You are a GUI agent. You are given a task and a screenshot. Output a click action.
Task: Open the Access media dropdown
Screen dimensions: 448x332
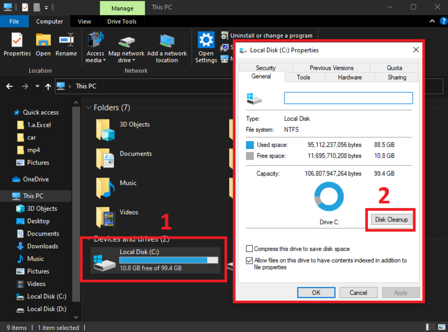96,48
